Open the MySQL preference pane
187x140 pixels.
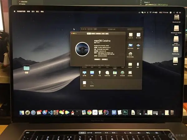tap(92, 84)
